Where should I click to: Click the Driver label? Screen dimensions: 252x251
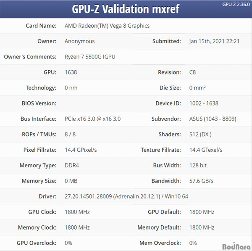47,196
